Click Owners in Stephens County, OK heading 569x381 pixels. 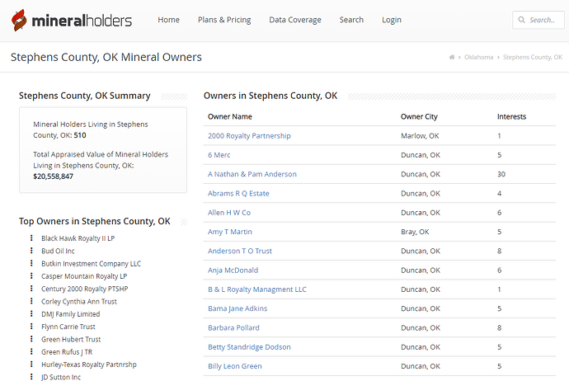[270, 96]
